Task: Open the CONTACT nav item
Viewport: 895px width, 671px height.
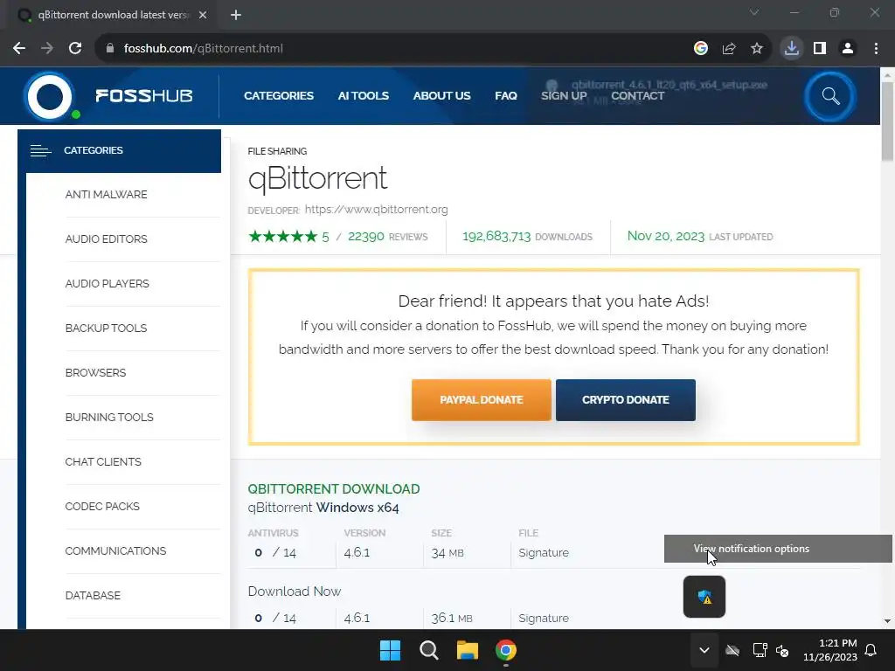Action: pyautogui.click(x=637, y=96)
